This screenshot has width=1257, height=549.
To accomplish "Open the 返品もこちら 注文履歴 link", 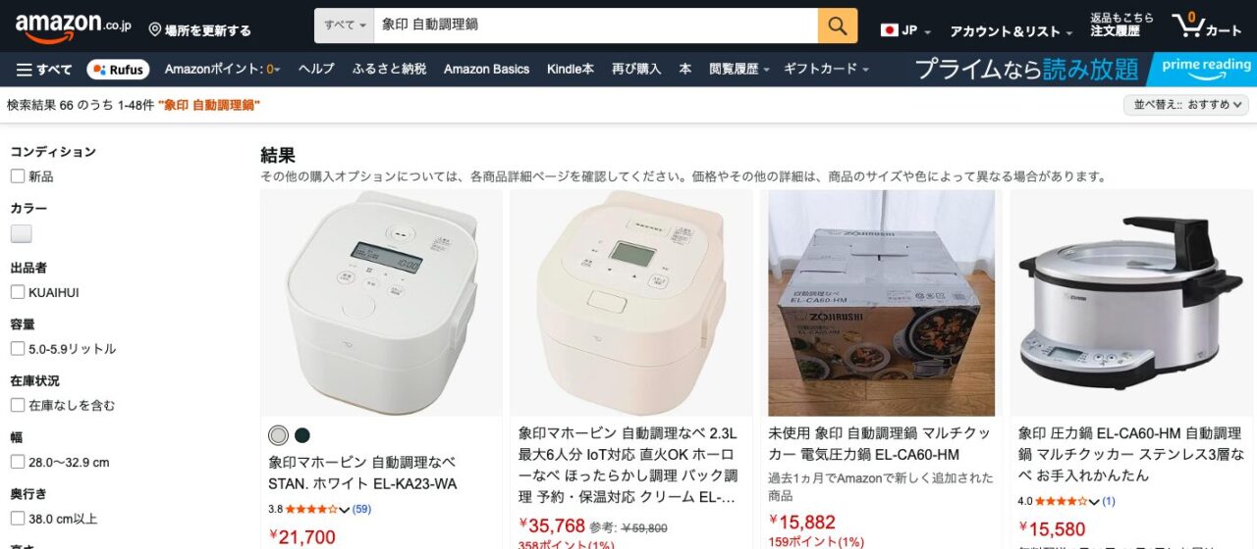I will pyautogui.click(x=1121, y=25).
